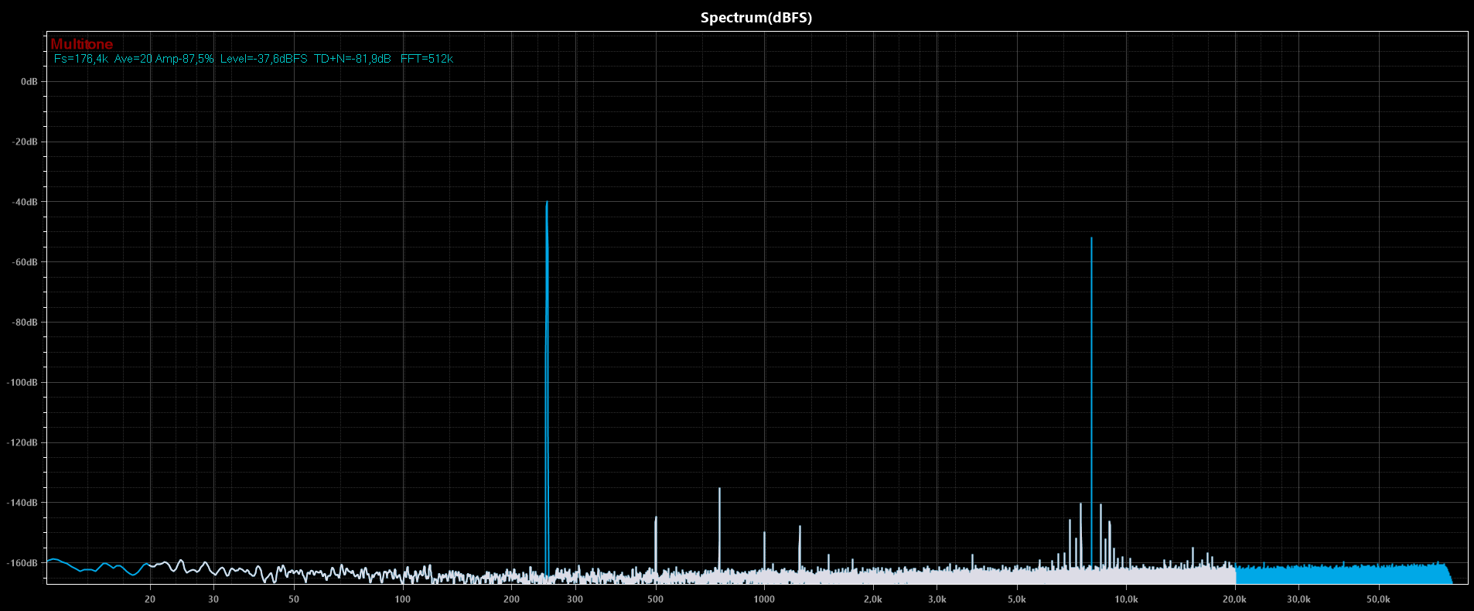This screenshot has width=1474, height=611.
Task: Click the 50,0k frequency axis label
Action: coord(1378,599)
